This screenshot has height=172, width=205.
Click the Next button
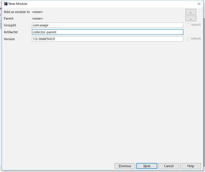click(147, 166)
